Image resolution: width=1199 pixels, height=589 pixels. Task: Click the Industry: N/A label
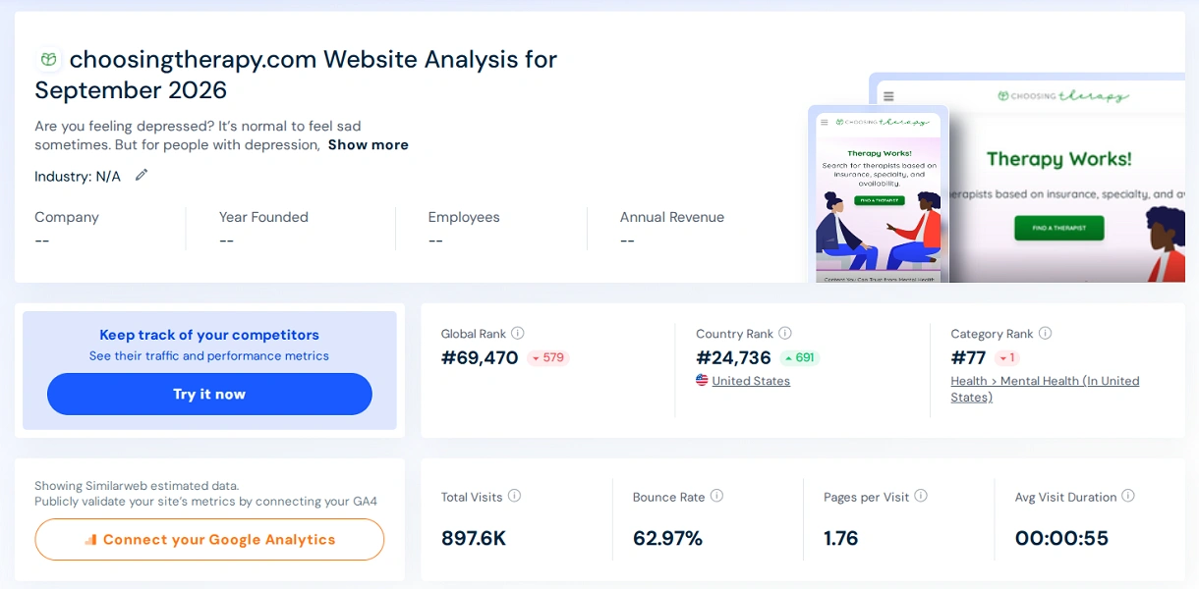point(78,176)
